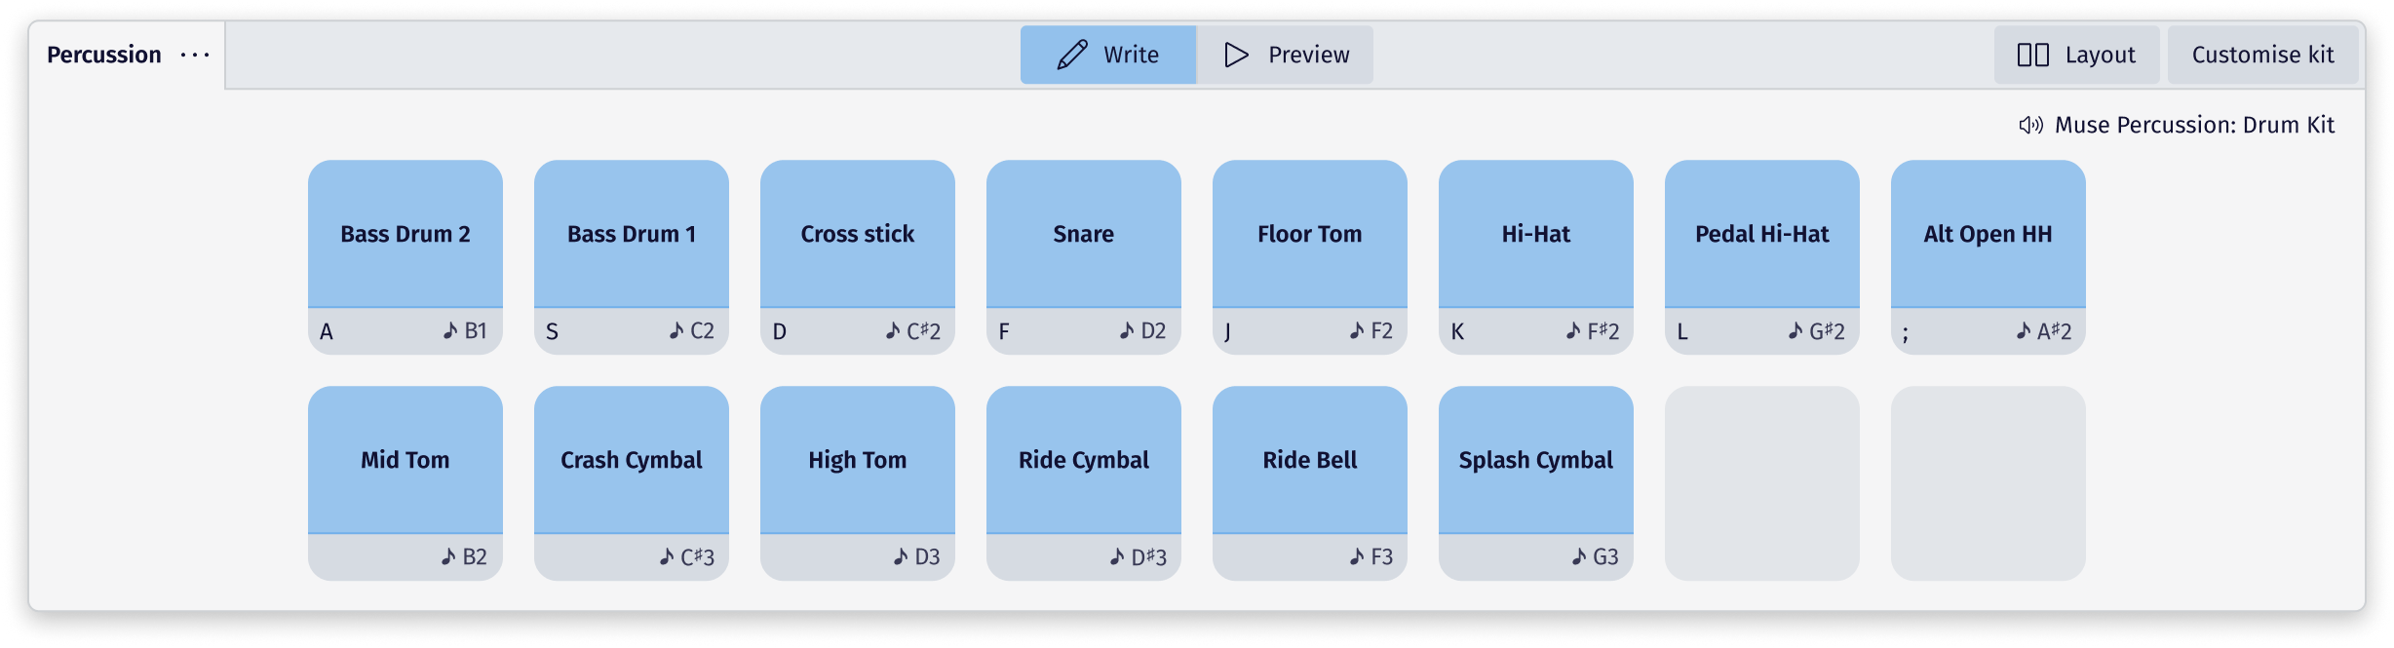Open the Percussion three-dots menu
Viewport: 2394px width, 648px height.
pos(195,55)
